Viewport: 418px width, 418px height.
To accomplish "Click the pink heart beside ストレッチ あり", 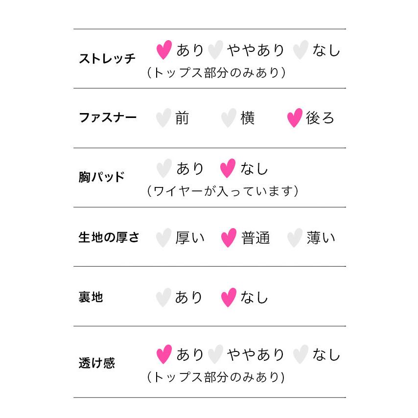I will click(x=164, y=50).
